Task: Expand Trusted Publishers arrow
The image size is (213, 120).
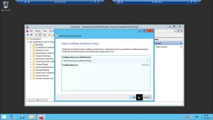Action: [31, 56]
